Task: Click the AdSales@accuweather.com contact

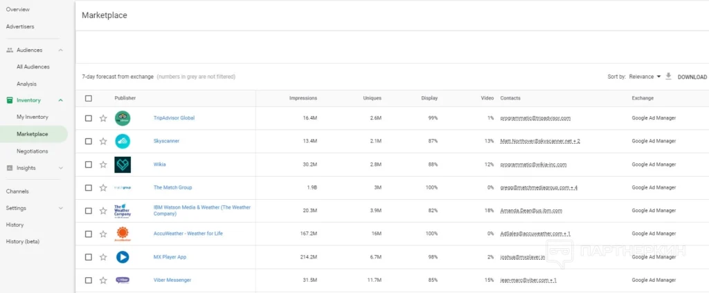Action: point(535,234)
